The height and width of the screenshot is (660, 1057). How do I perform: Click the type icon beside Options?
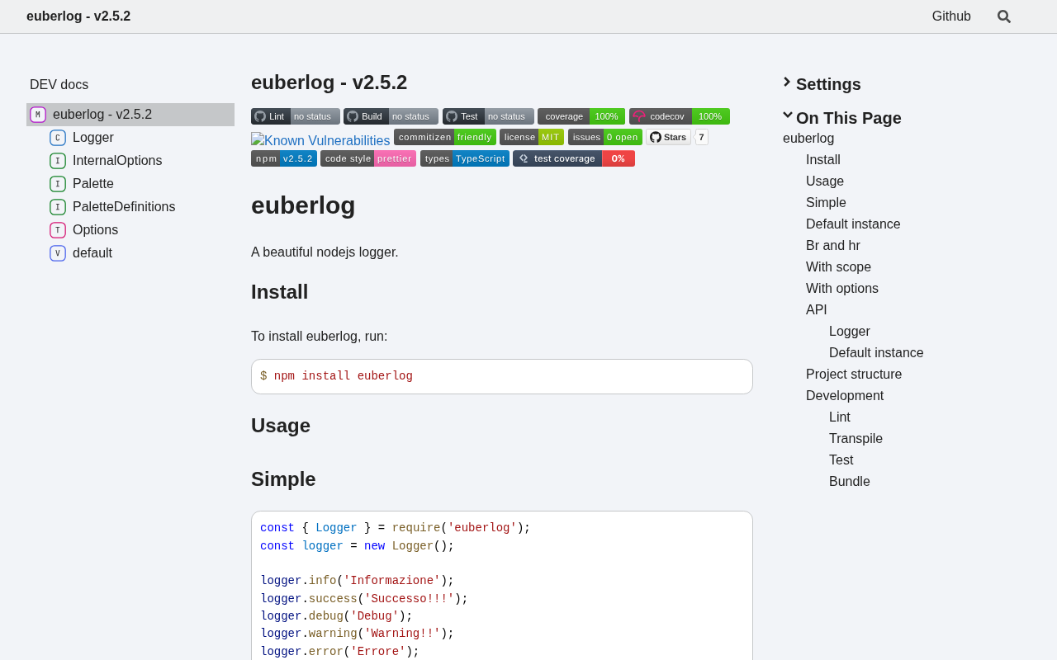[58, 230]
